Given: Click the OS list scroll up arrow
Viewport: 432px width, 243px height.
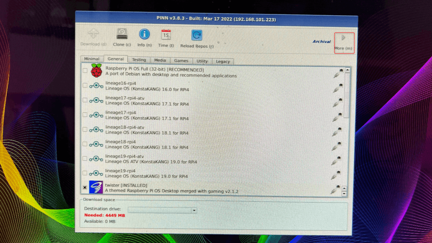Looking at the screenshot, I should tap(348, 70).
